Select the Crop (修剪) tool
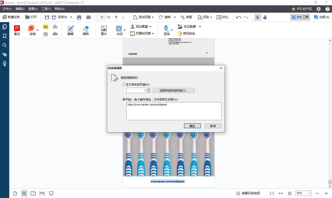 coord(186,17)
